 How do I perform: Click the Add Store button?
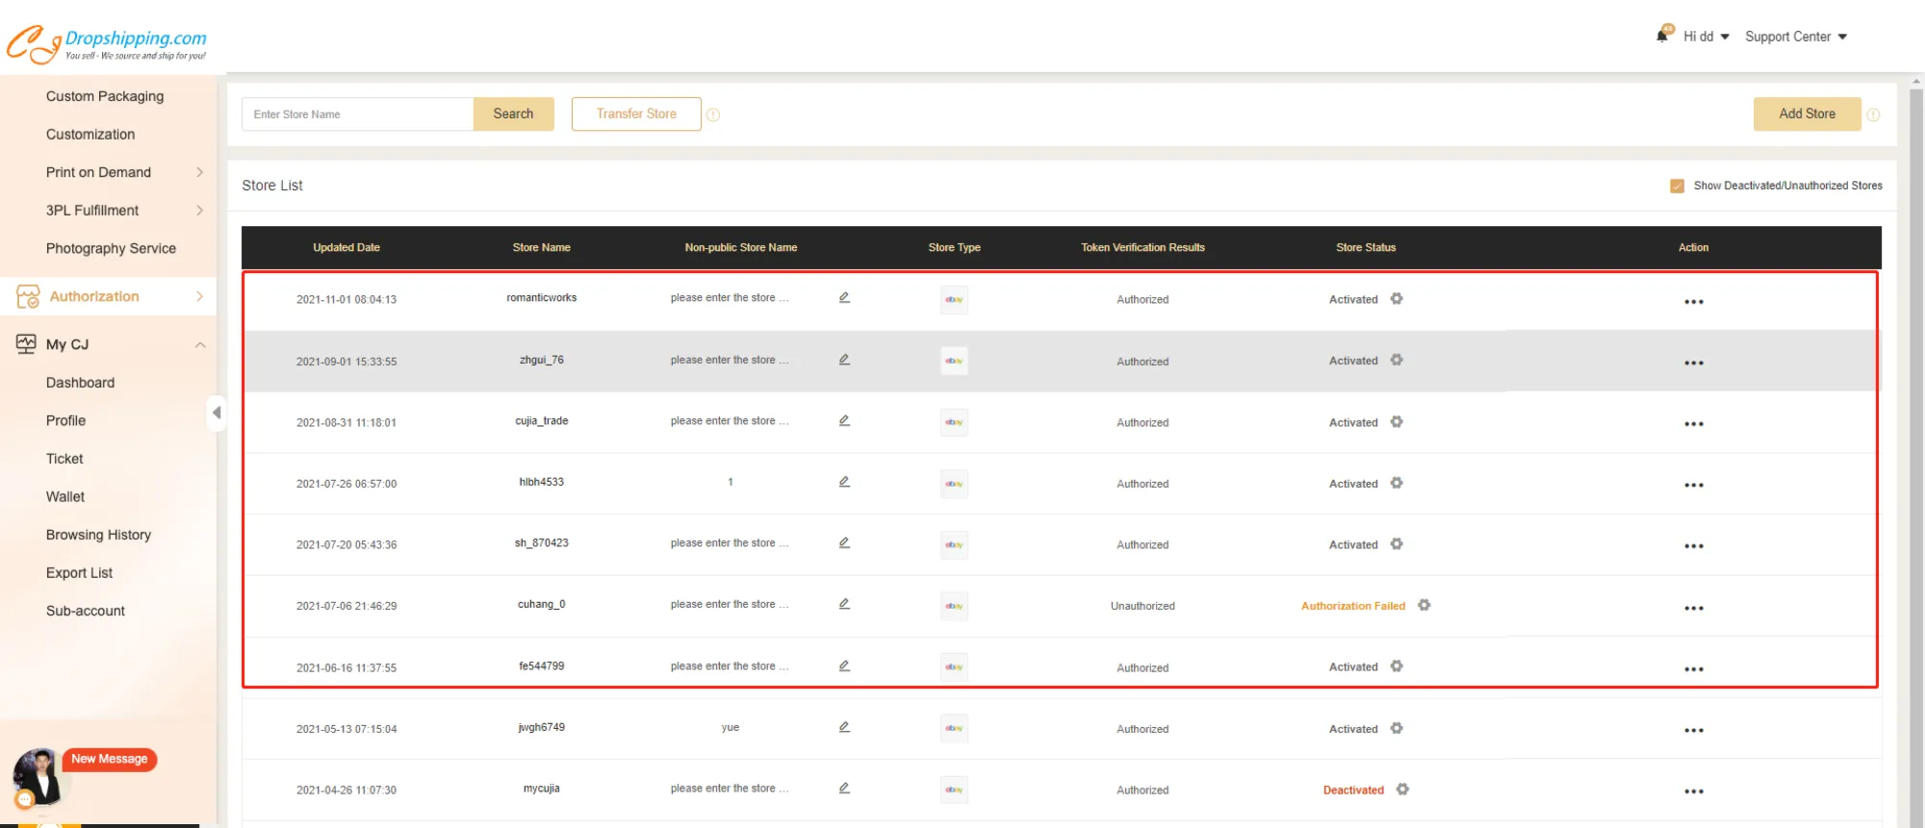pos(1807,113)
